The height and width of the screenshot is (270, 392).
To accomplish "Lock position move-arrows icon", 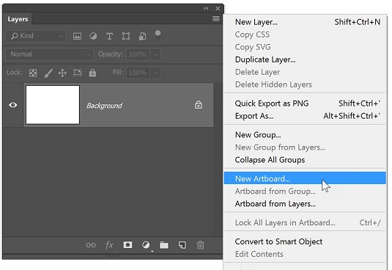I will pyautogui.click(x=62, y=73).
